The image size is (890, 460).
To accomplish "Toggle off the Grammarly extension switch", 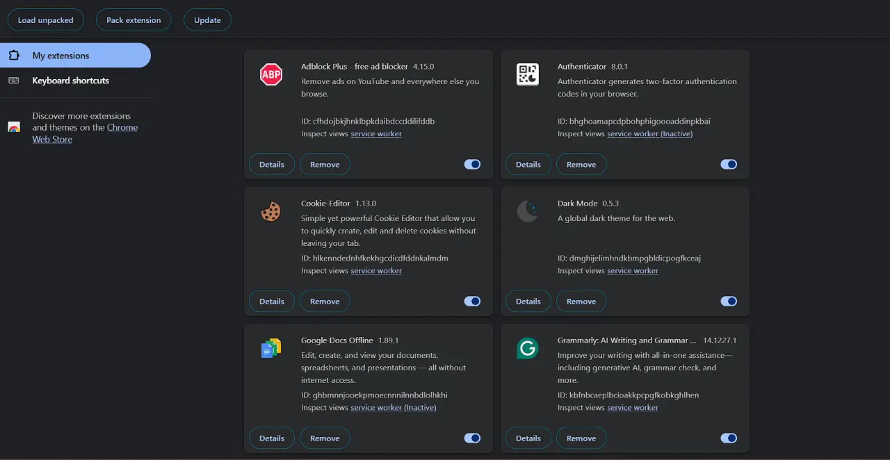I will click(x=729, y=438).
